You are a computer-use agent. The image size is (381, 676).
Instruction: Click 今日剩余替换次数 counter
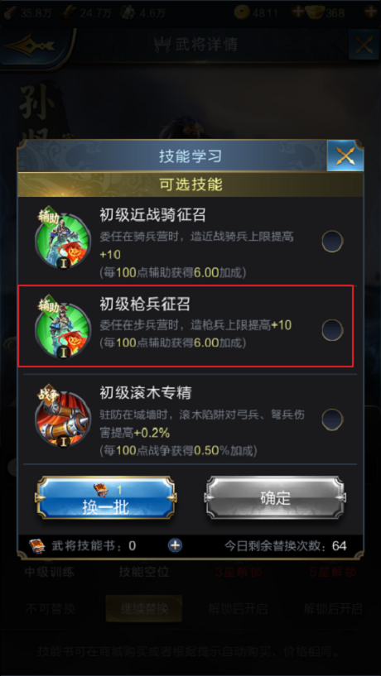(x=285, y=546)
